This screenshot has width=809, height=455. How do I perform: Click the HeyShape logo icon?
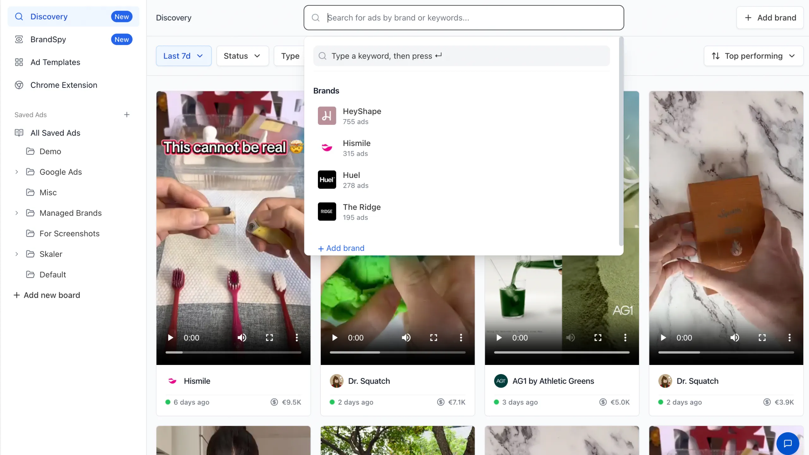pos(327,116)
